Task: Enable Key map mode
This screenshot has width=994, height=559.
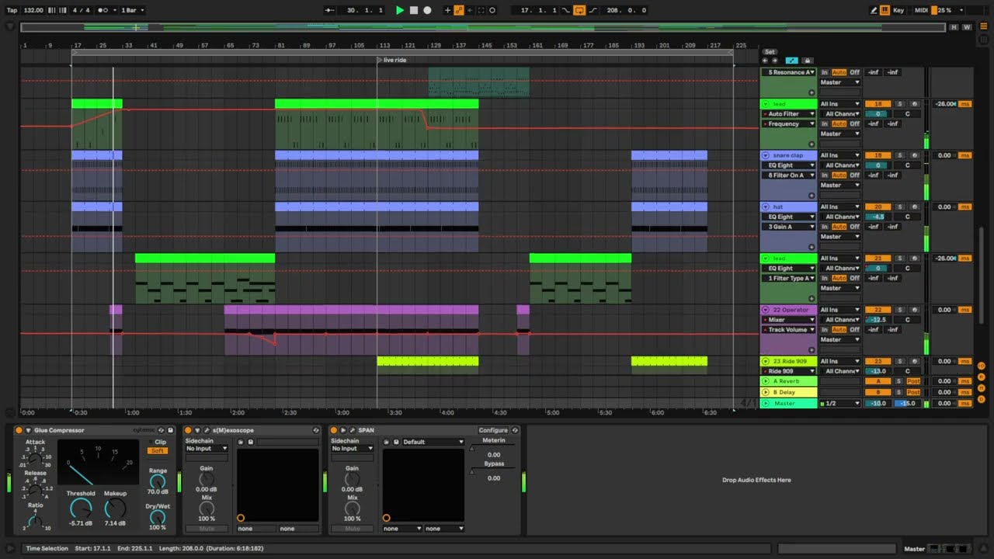Action: (x=898, y=10)
